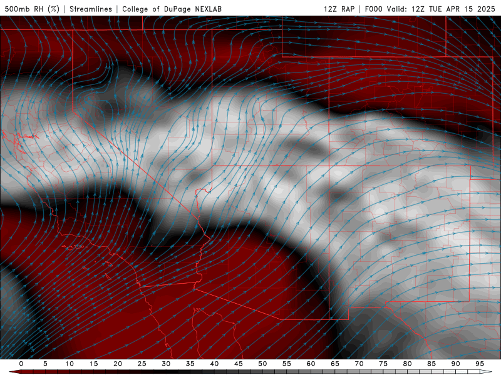Screen dimensions: 501x375
Task: Click the '45' value on color scale
Action: click(239, 364)
